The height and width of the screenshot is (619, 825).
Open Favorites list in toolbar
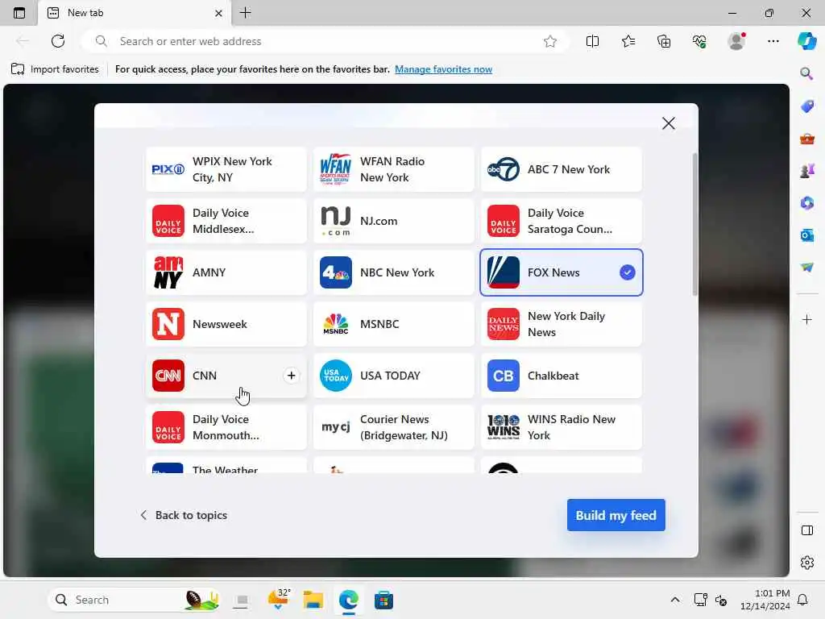tap(628, 41)
